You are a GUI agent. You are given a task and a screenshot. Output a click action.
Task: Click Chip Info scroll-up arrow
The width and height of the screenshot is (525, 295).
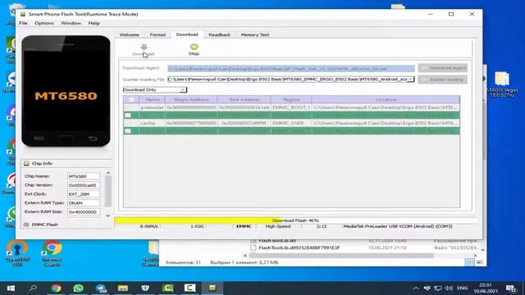pyautogui.click(x=108, y=173)
